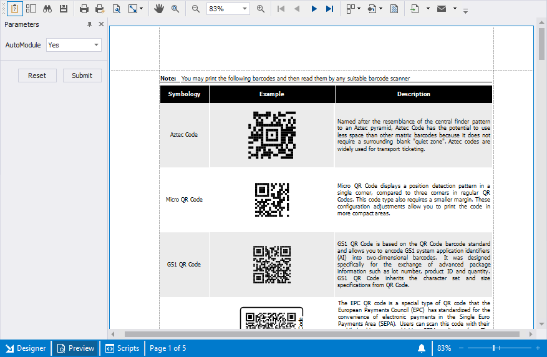Image resolution: width=547 pixels, height=357 pixels.
Task: Toggle the Parameters panel toolbar button
Action: (x=14, y=9)
